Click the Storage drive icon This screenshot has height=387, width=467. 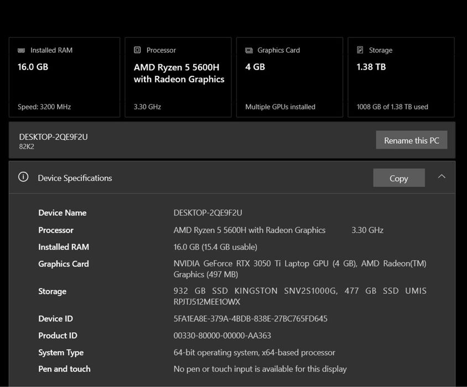tap(360, 50)
